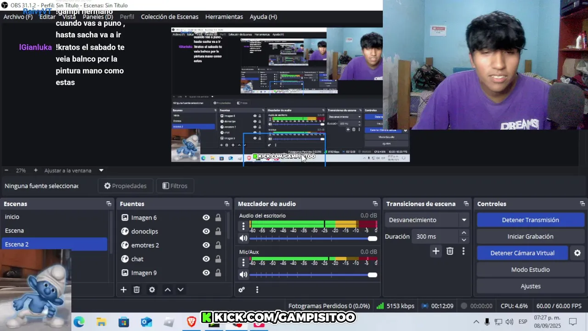Open the Perfil menu
This screenshot has width=588, height=331.
[127, 17]
